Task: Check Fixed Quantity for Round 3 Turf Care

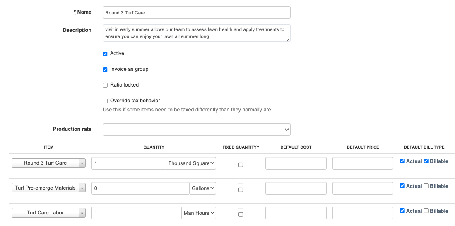Action: [241, 165]
